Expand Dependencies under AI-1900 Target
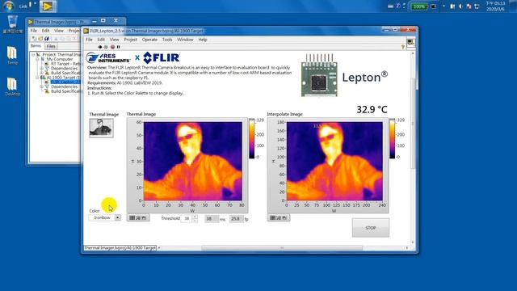Image resolution: width=517 pixels, height=291 pixels. pyautogui.click(x=41, y=86)
